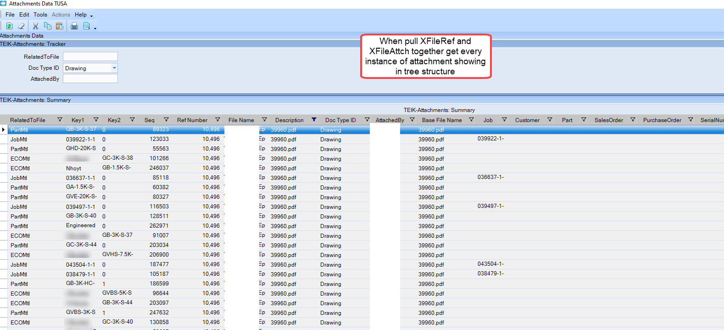724x330 pixels.
Task: Sort by the RelatedToFile column header
Action: [28, 120]
